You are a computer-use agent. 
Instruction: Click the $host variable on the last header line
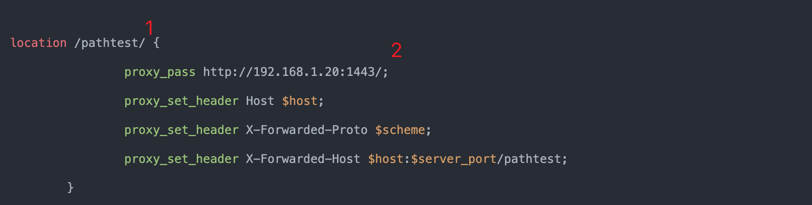pos(386,159)
